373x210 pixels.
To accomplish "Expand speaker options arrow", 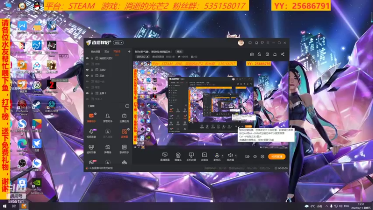I will (x=236, y=156).
